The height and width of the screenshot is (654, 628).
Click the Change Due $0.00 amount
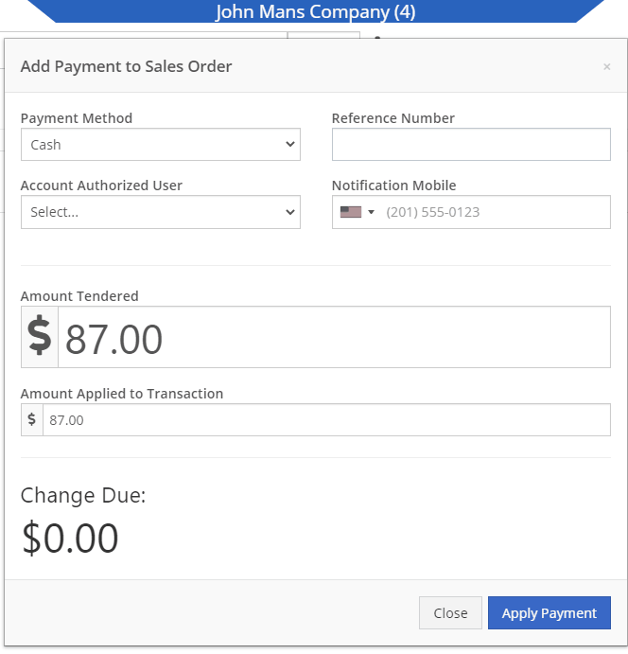click(x=70, y=538)
